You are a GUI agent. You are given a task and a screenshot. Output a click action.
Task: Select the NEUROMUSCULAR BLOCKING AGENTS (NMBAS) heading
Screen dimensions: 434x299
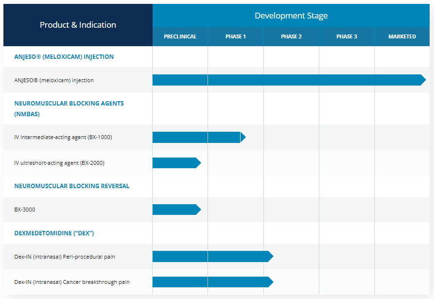(x=69, y=108)
